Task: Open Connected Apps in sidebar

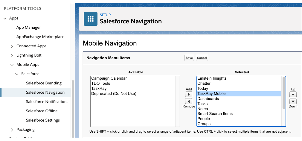Action: click(x=31, y=46)
